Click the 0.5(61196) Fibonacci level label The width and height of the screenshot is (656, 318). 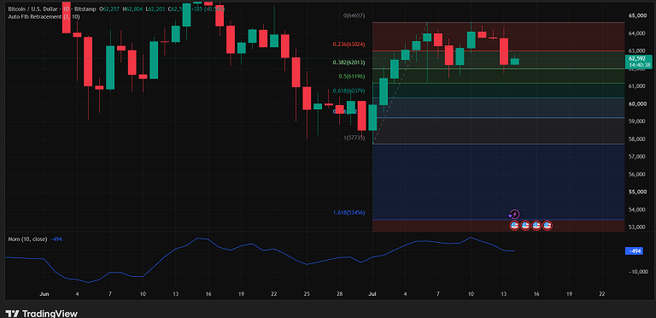(351, 77)
